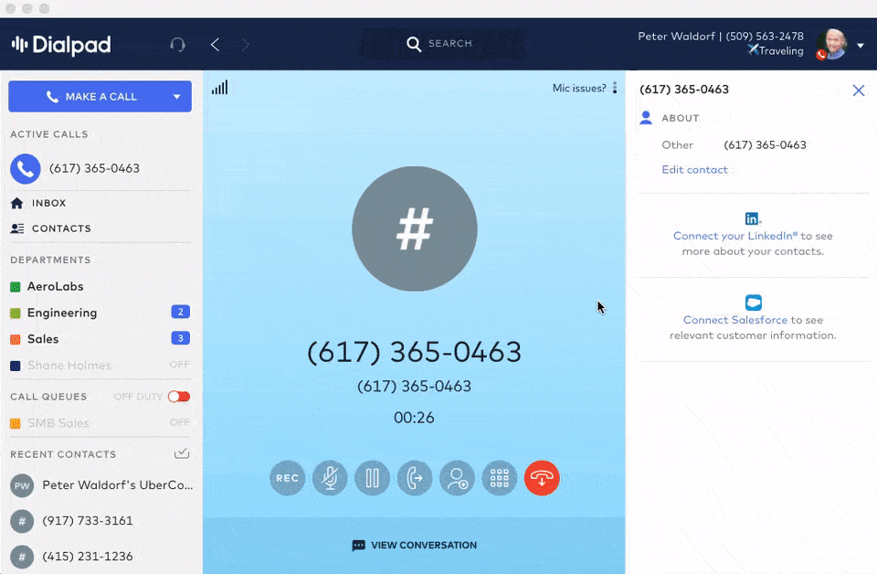
Task: Close the contact details panel
Action: [x=859, y=90]
